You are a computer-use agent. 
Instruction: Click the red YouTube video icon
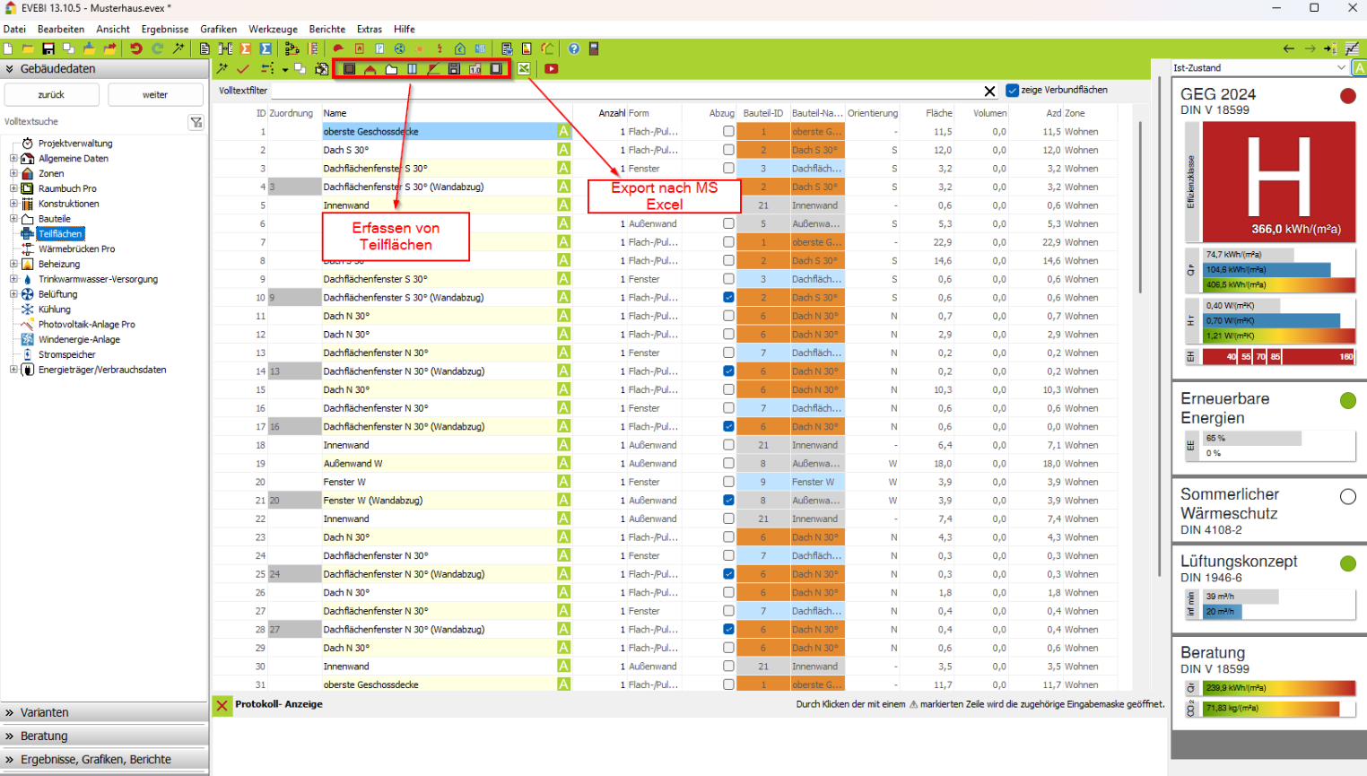pyautogui.click(x=552, y=69)
